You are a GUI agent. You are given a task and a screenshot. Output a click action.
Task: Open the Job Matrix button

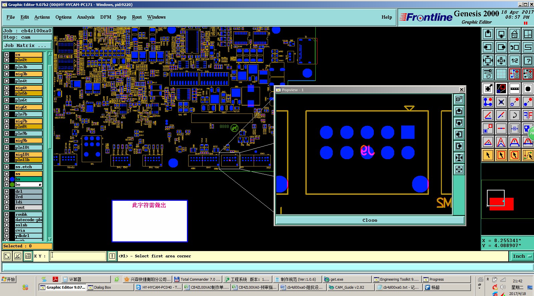coord(27,46)
